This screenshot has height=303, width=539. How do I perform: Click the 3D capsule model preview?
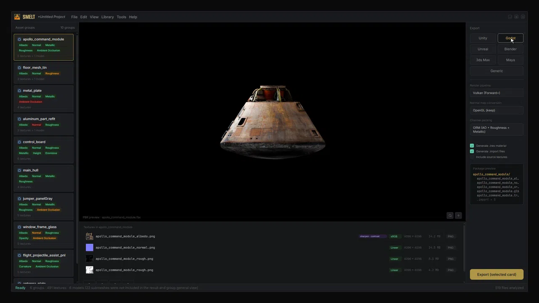pos(272,122)
